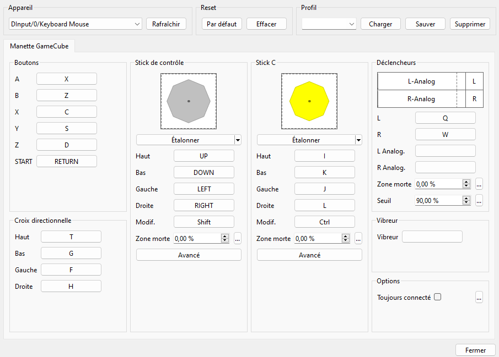Expand Étalonner arrow for Stick C
Screen dimensions: 499x357
(x=358, y=140)
